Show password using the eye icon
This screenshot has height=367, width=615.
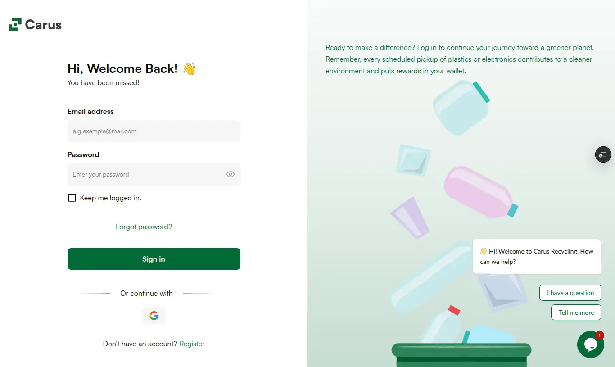(231, 174)
